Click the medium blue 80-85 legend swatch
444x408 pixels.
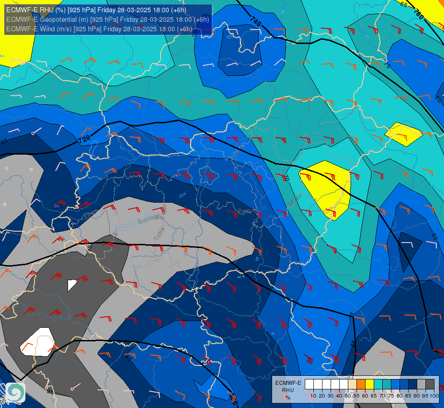(x=404, y=384)
